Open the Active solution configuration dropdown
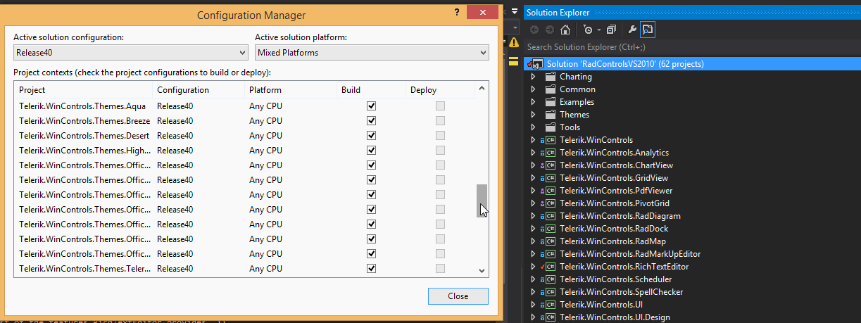The width and height of the screenshot is (861, 323). pyautogui.click(x=131, y=53)
